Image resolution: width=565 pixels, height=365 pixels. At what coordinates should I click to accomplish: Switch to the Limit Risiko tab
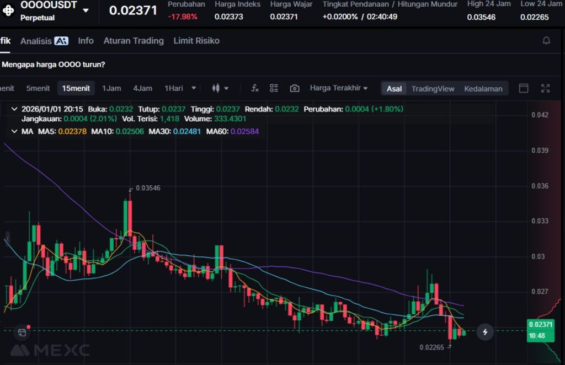click(x=196, y=41)
